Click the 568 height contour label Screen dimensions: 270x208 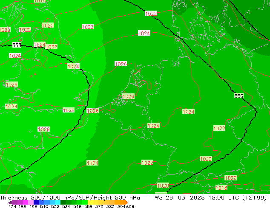17,45
